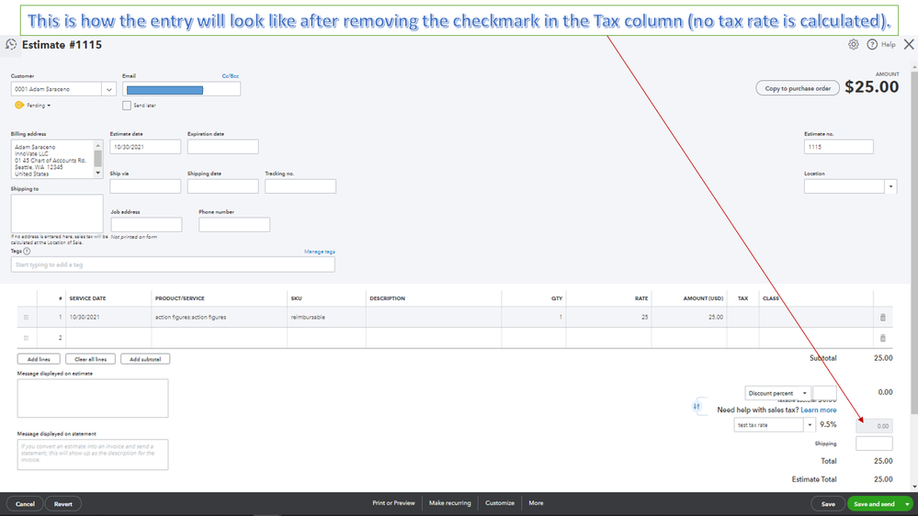Image resolution: width=918 pixels, height=516 pixels.
Task: Open the Learn more sales tax link
Action: 819,410
